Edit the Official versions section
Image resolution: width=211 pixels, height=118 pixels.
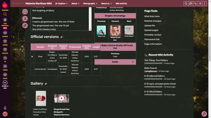(x=61, y=37)
